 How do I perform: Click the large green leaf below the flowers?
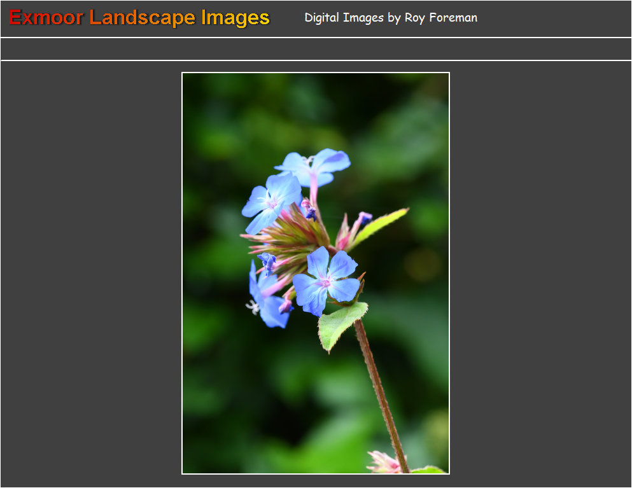point(340,324)
